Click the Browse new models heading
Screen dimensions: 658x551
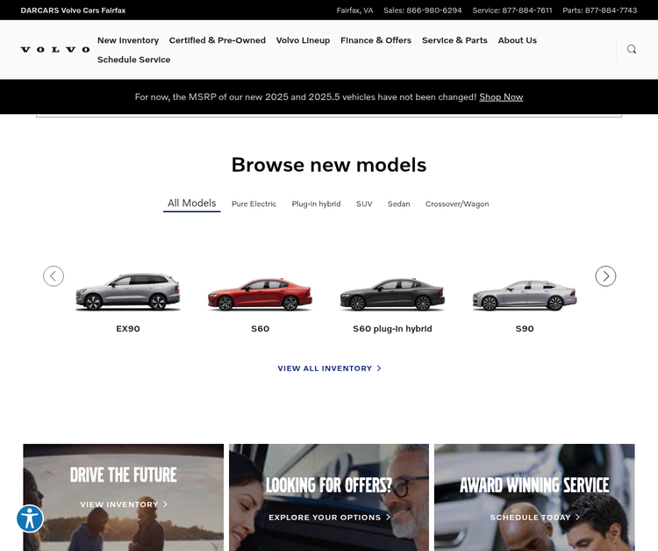click(329, 165)
